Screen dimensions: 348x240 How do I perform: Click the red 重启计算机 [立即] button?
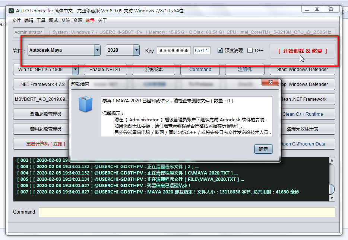(41, 144)
